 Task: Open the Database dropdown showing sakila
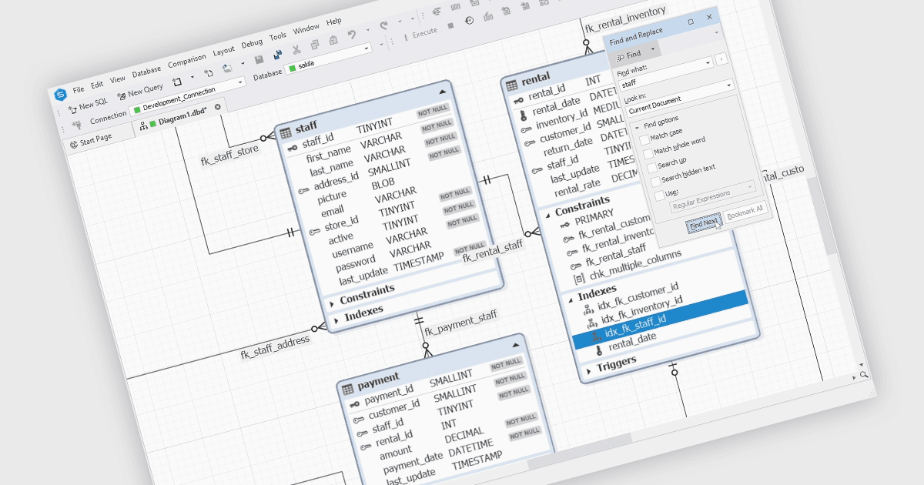click(329, 58)
